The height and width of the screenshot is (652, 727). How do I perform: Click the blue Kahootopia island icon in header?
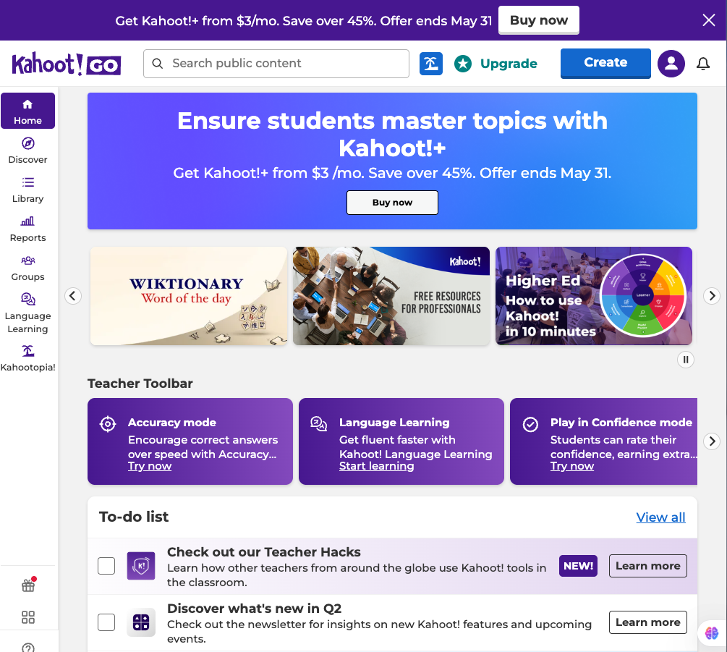pyautogui.click(x=430, y=64)
